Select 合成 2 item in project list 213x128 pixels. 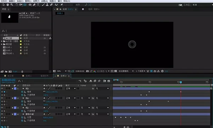[9, 50]
